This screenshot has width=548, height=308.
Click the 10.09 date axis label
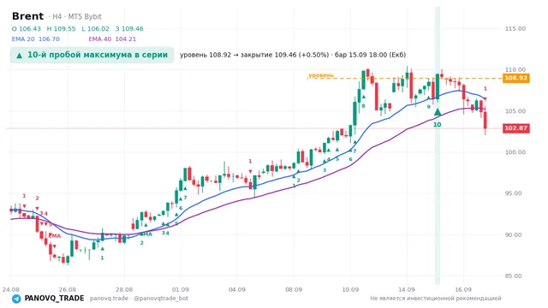point(350,289)
